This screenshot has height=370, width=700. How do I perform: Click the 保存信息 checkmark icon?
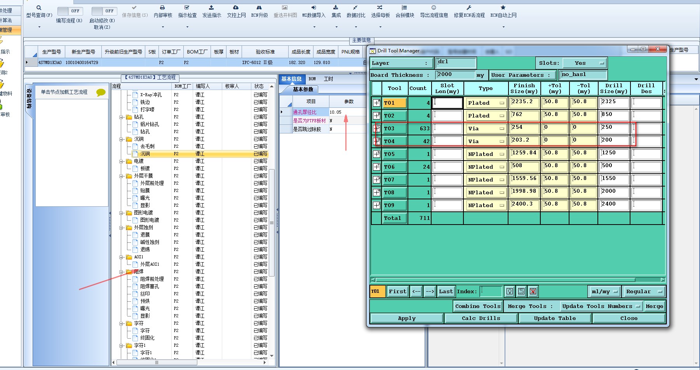(x=134, y=8)
